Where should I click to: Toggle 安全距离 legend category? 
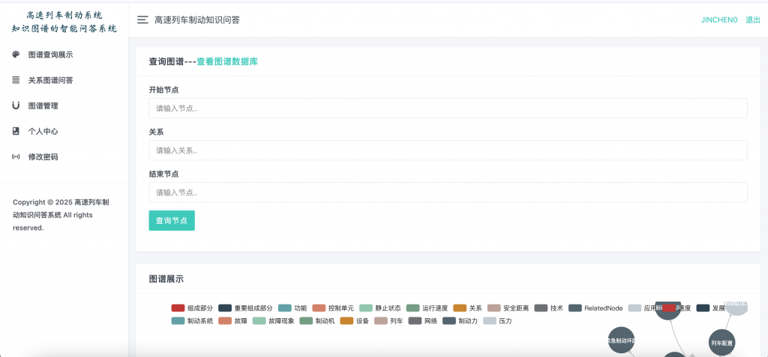508,308
